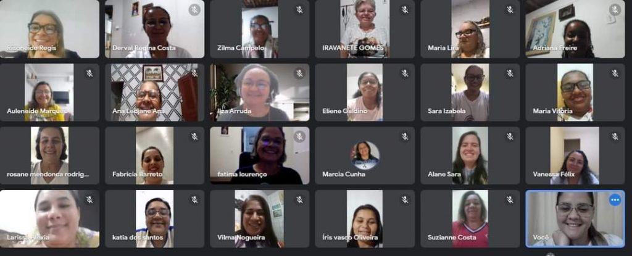Select Vilma Nogueira video tile

tap(260, 219)
